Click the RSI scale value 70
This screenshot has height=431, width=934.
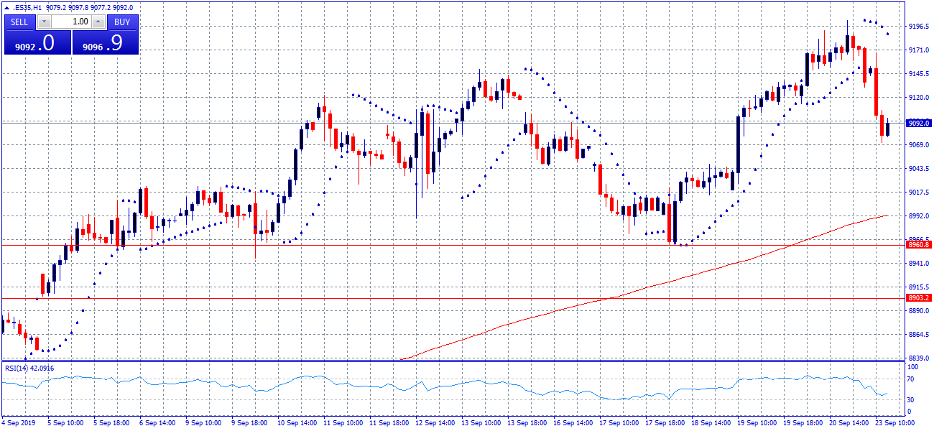tap(910, 378)
